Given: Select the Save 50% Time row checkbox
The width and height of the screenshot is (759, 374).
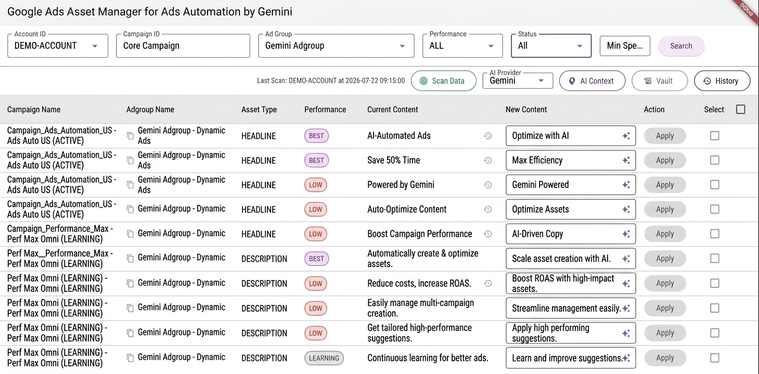Looking at the screenshot, I should [715, 161].
